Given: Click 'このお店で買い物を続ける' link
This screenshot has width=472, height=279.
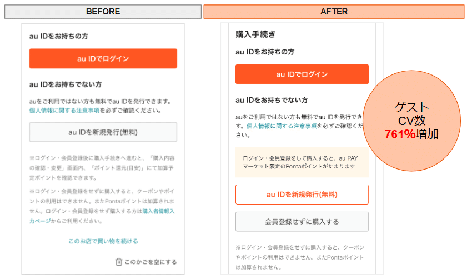Looking at the screenshot, I should [103, 241].
